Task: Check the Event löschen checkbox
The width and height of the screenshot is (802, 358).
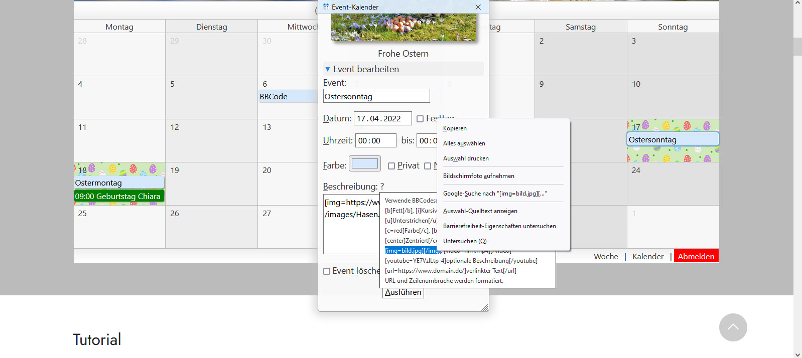Action: (x=327, y=271)
